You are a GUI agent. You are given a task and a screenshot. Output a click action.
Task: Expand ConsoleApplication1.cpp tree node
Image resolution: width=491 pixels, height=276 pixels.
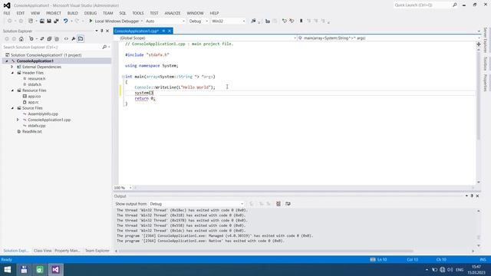18,120
